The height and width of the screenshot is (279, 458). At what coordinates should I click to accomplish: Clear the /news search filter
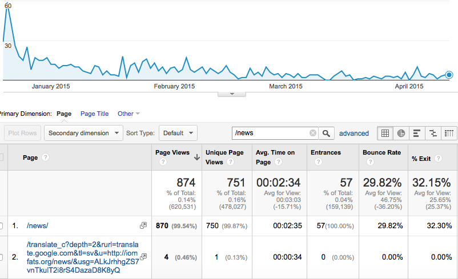pos(313,133)
